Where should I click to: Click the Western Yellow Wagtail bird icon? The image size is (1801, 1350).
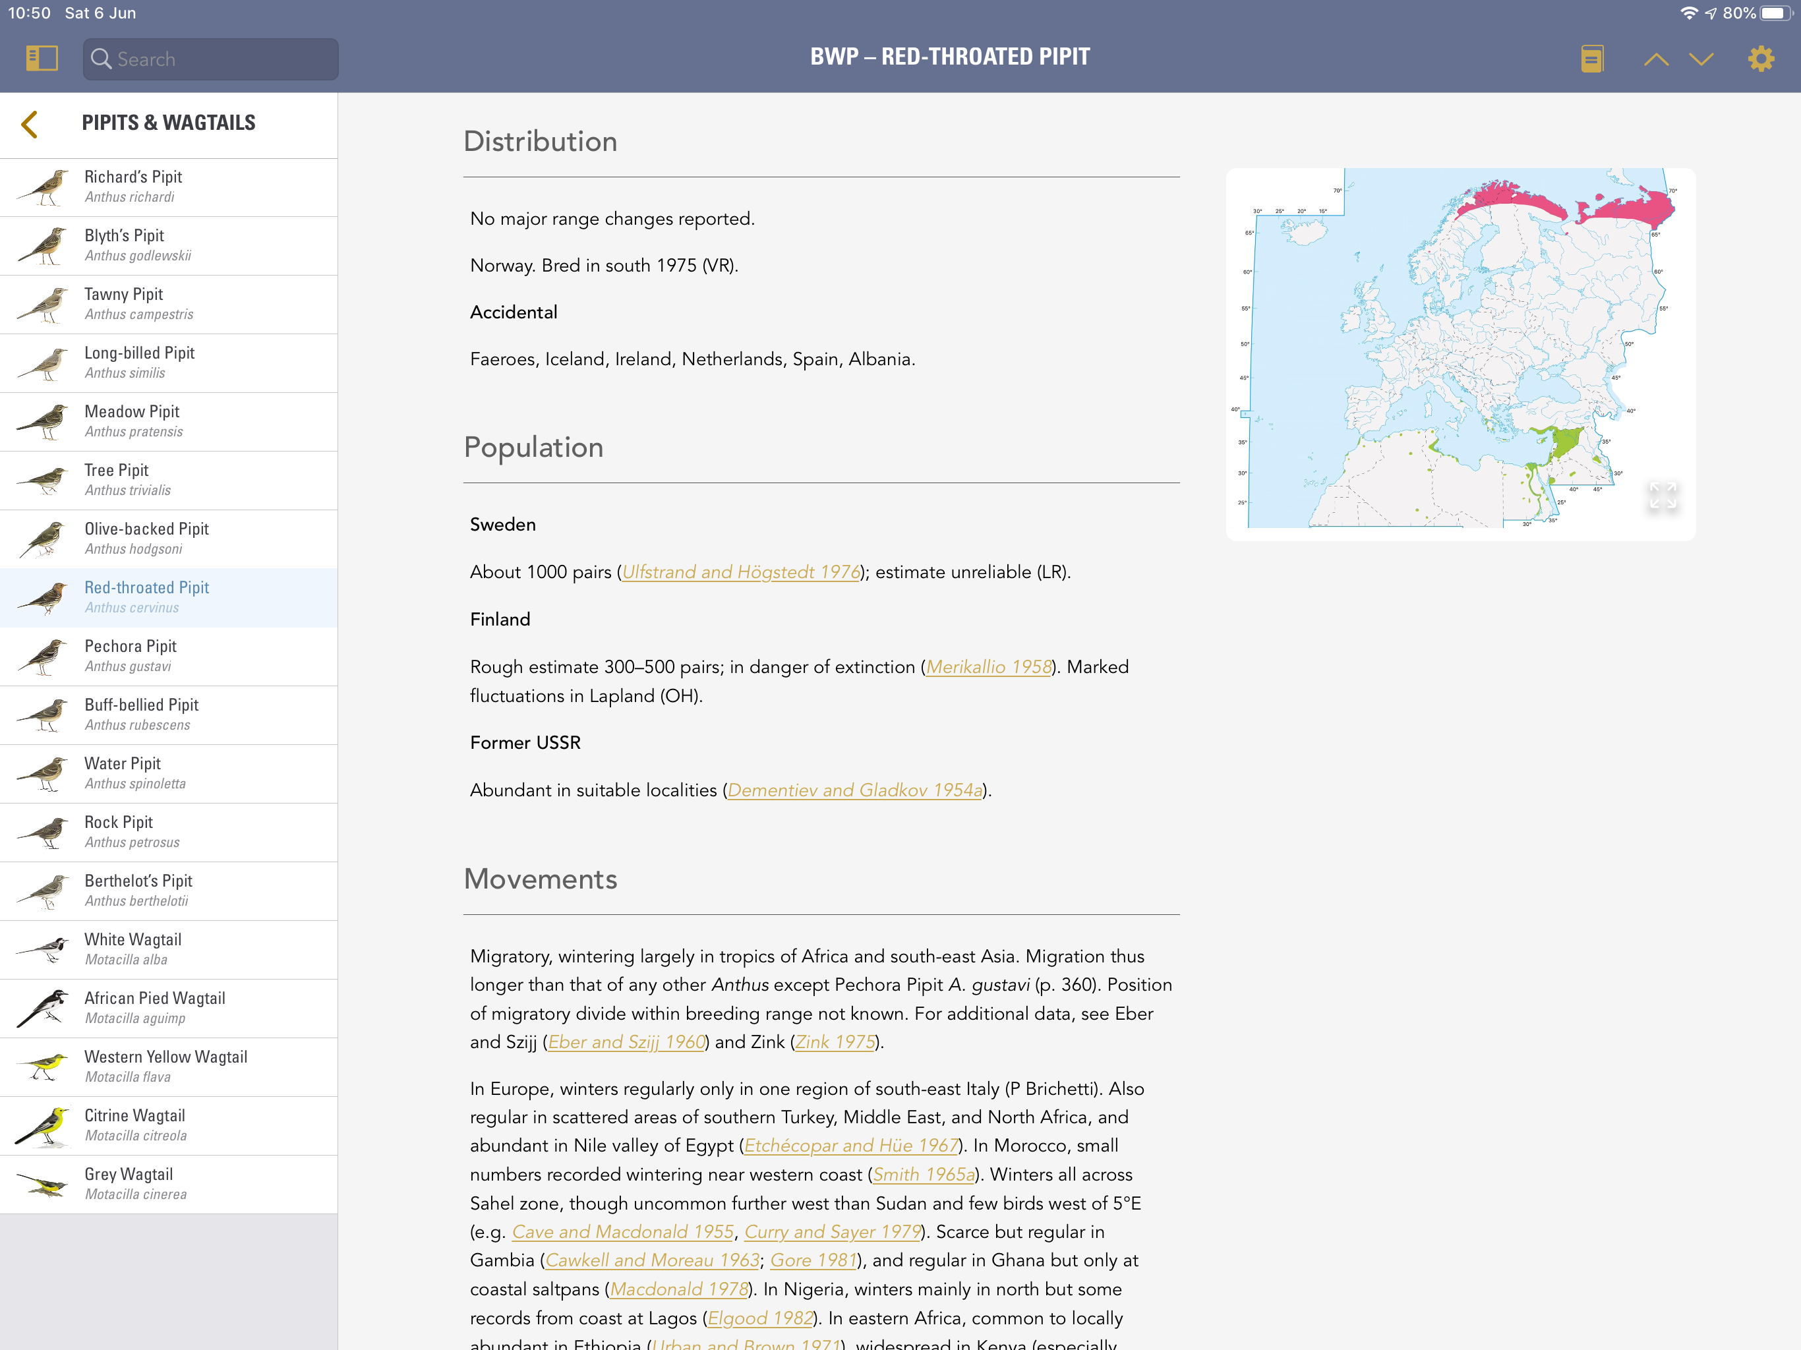coord(42,1067)
